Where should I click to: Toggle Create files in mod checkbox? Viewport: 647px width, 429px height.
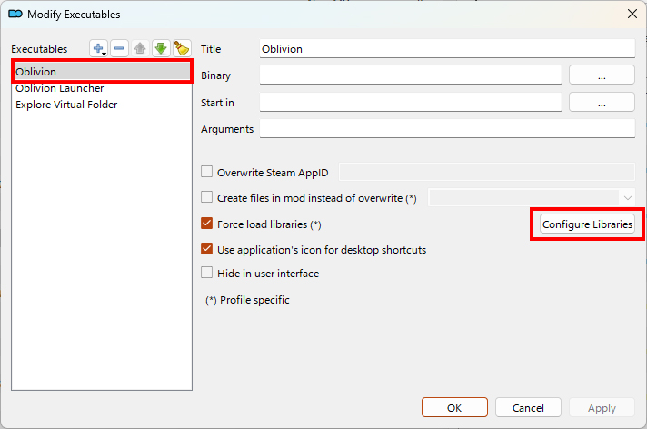coord(207,197)
